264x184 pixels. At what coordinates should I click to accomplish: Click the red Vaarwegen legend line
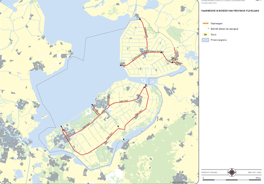point(205,23)
